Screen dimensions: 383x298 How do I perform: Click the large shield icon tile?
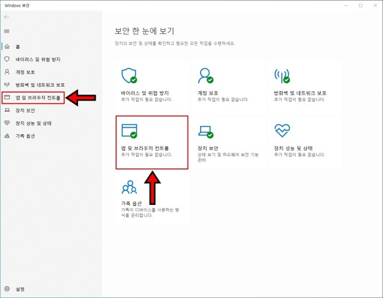pos(129,75)
